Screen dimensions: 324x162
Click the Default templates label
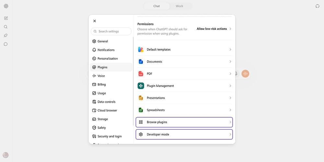(x=159, y=50)
